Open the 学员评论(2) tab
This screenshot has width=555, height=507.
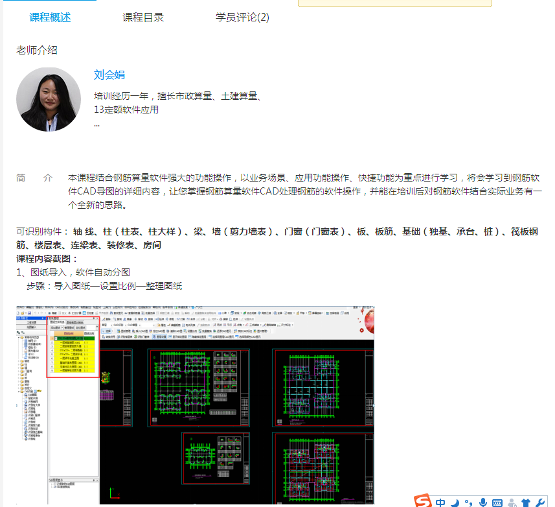click(242, 18)
